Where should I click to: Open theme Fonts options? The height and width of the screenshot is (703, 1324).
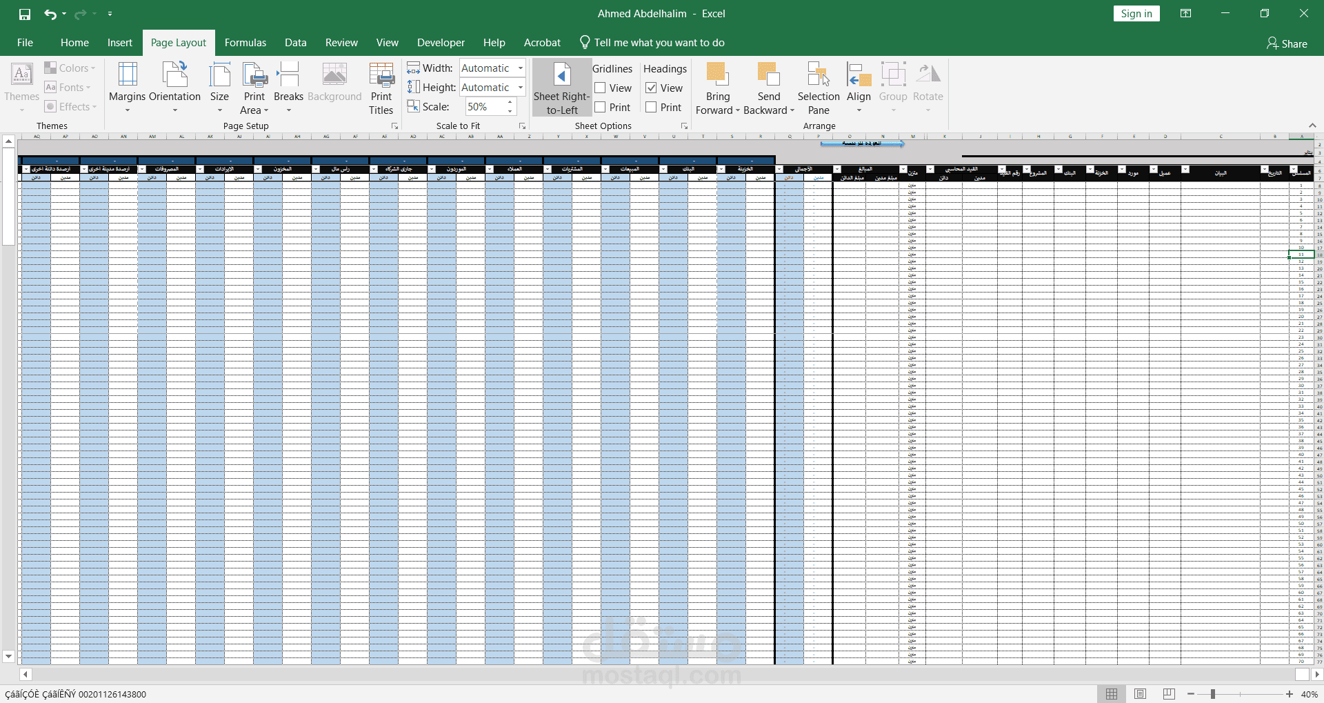point(67,87)
